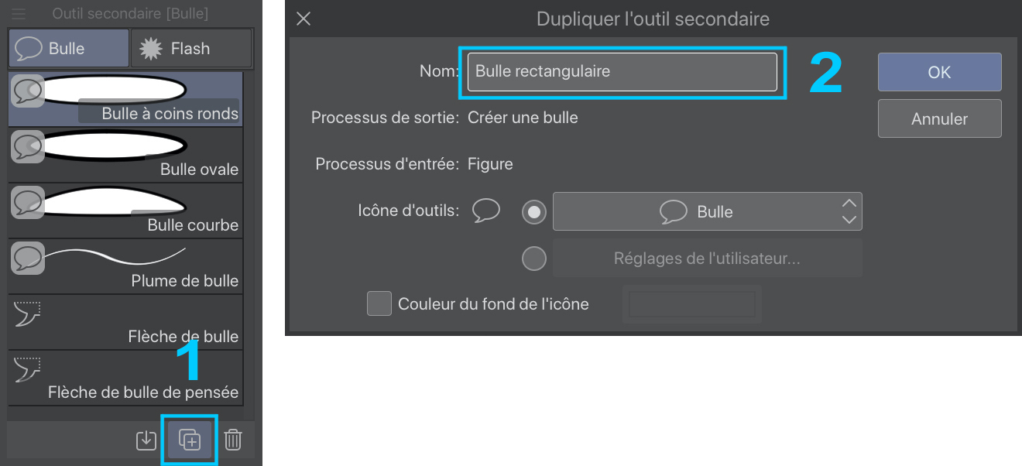Click the delete sub tool trash icon
1022x466 pixels.
[x=233, y=440]
